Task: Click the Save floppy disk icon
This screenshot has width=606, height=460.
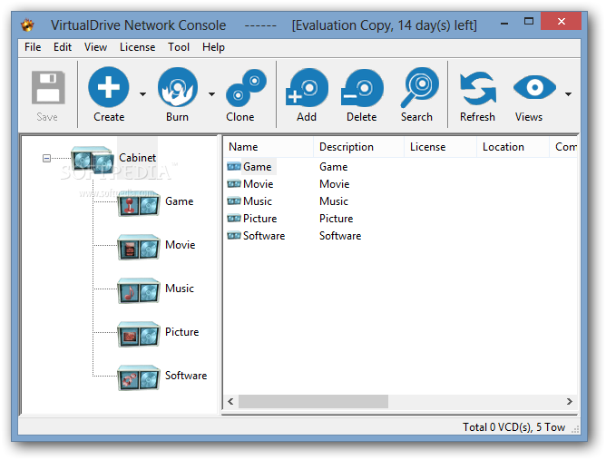Action: coord(48,87)
